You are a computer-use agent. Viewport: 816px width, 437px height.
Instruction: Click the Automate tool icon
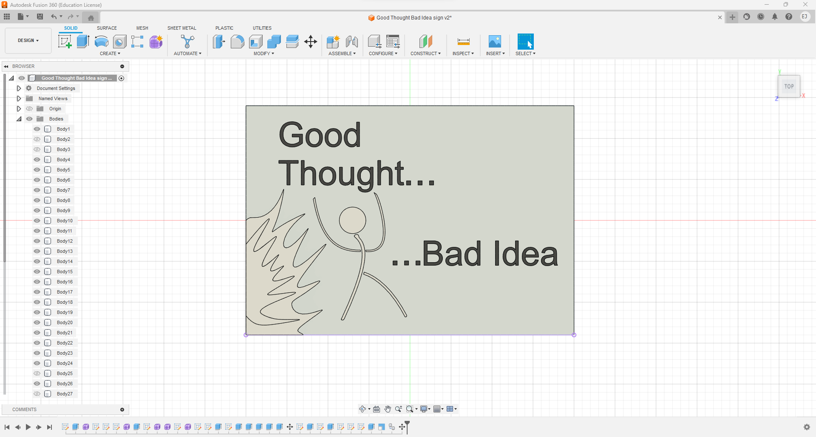pyautogui.click(x=187, y=42)
